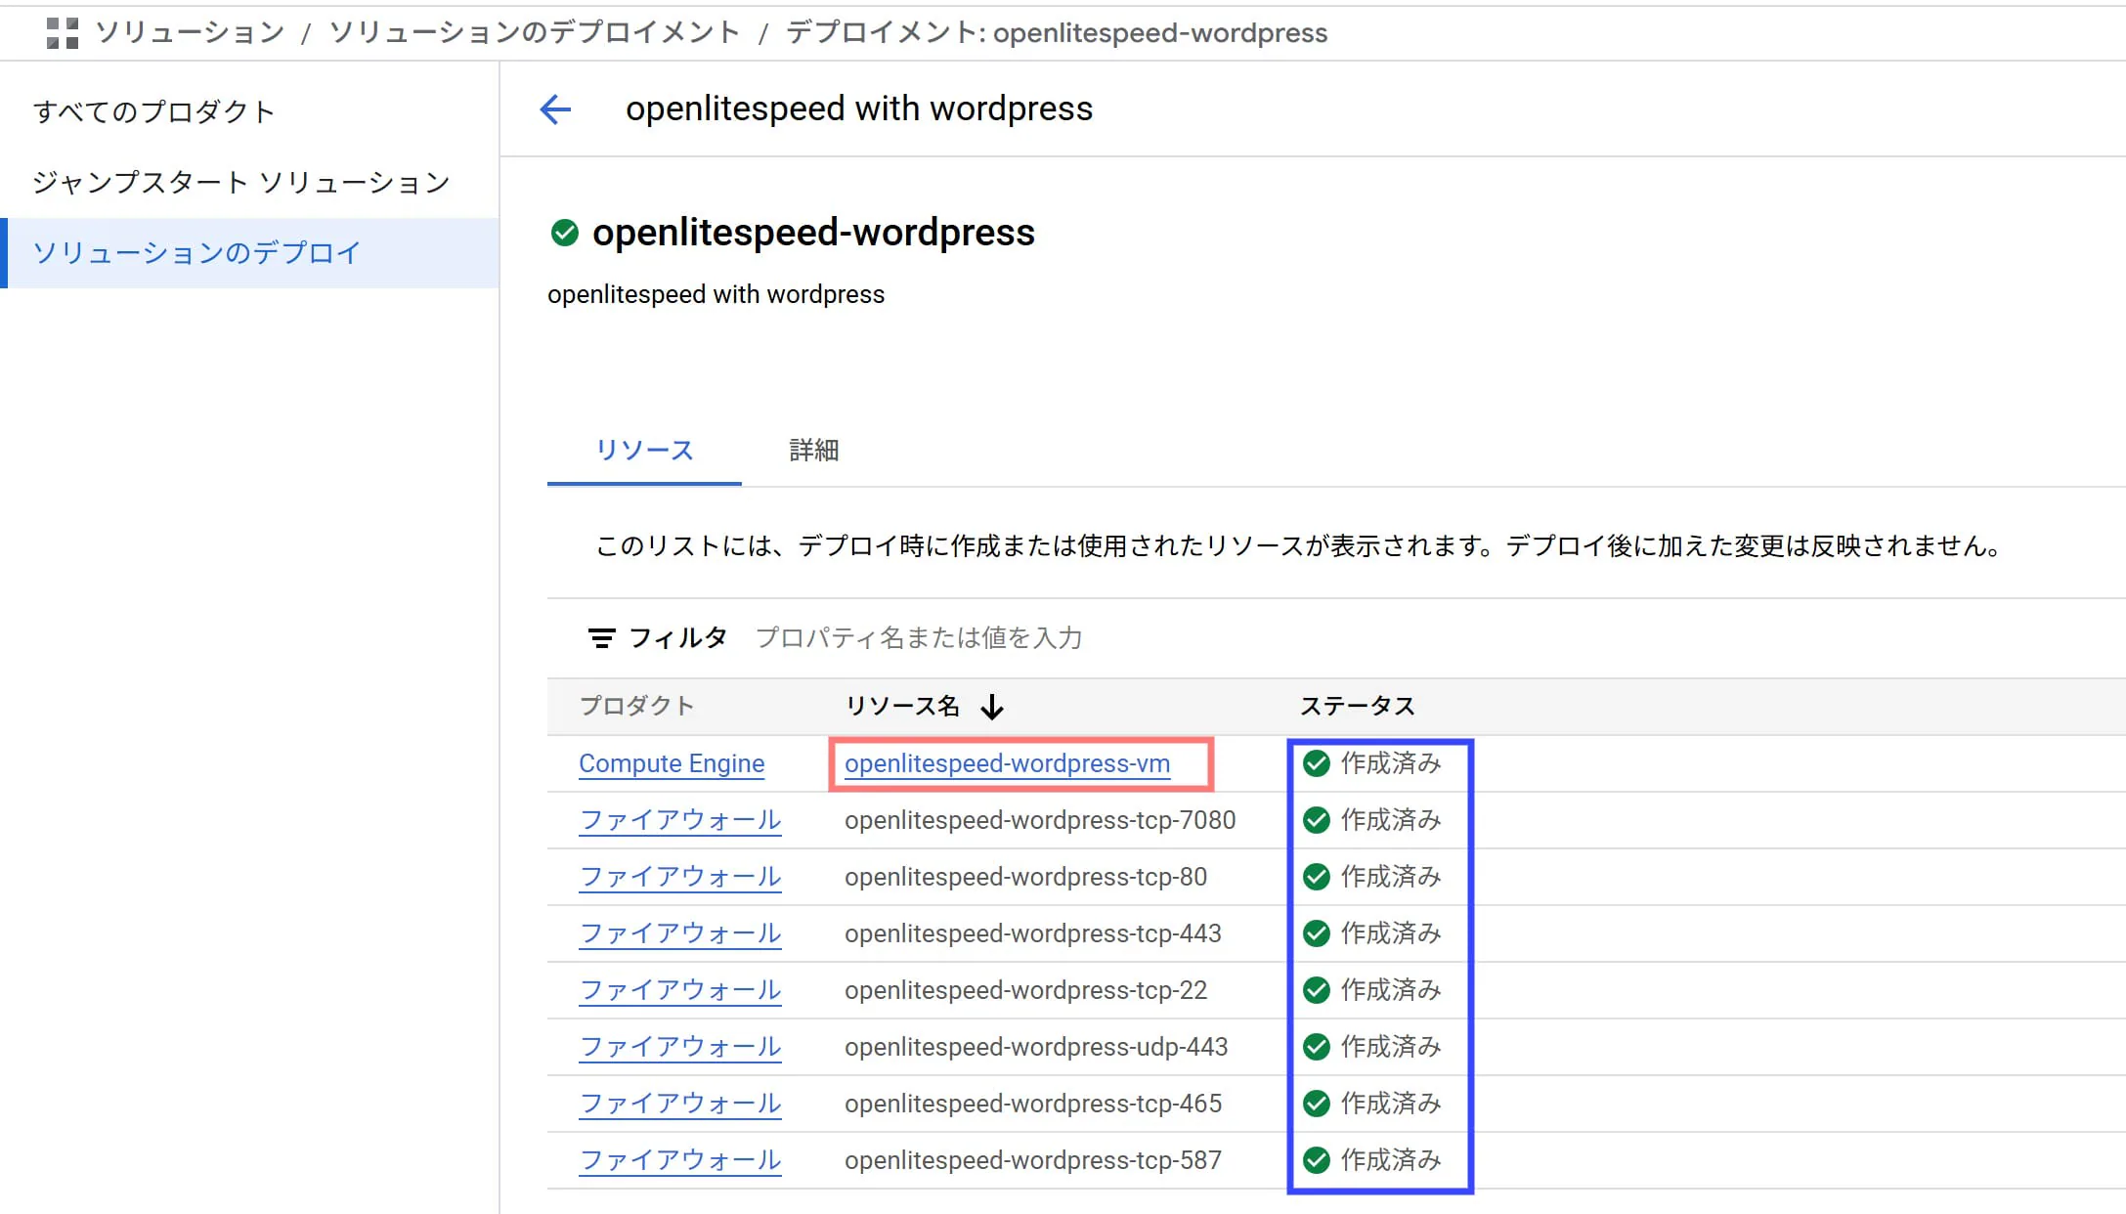Image resolution: width=2126 pixels, height=1214 pixels.
Task: Select text openlitespeed-wordpress-tcp-587
Action: click(x=1033, y=1160)
